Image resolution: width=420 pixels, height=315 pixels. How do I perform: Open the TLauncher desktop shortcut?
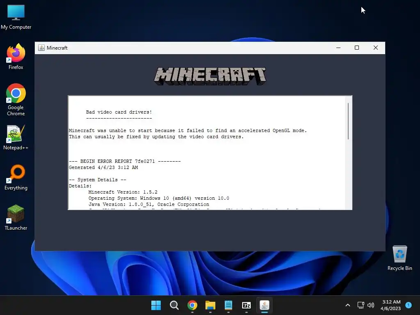coord(16,217)
